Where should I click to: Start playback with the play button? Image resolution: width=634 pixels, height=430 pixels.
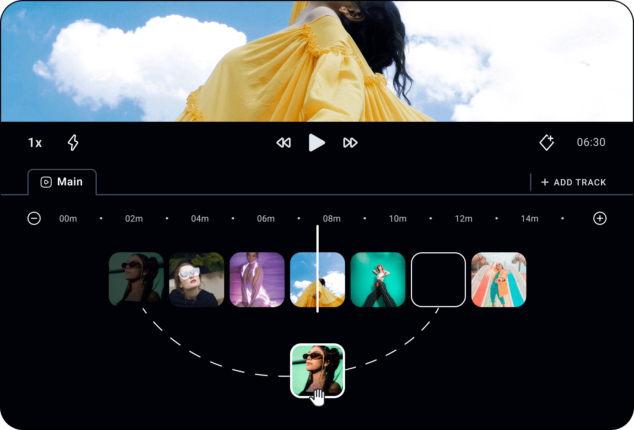(x=317, y=143)
